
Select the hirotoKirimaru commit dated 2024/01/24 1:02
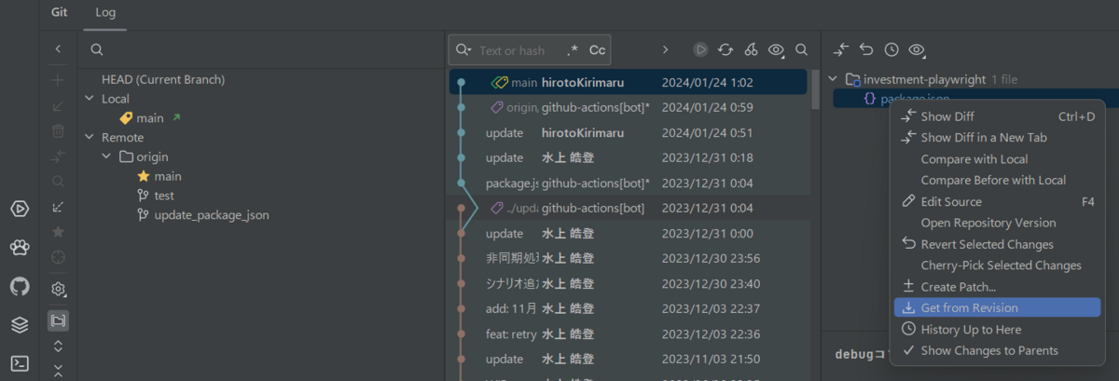click(629, 83)
